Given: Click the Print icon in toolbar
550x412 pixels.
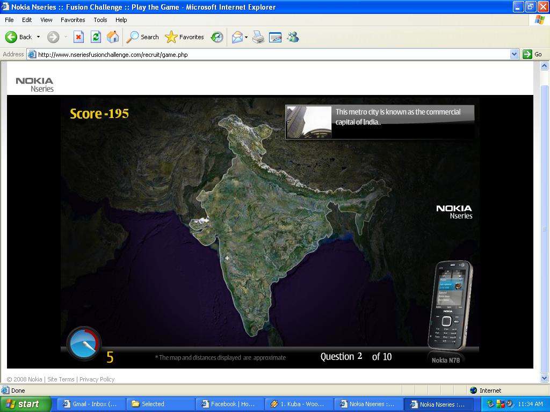Looking at the screenshot, I should (258, 37).
